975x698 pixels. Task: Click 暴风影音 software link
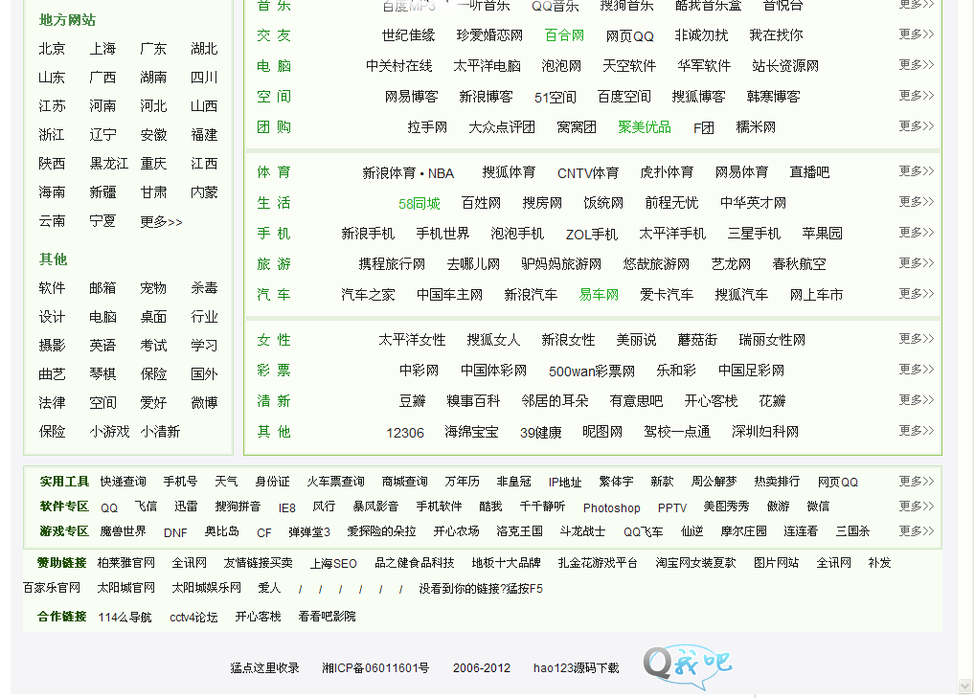coord(375,507)
